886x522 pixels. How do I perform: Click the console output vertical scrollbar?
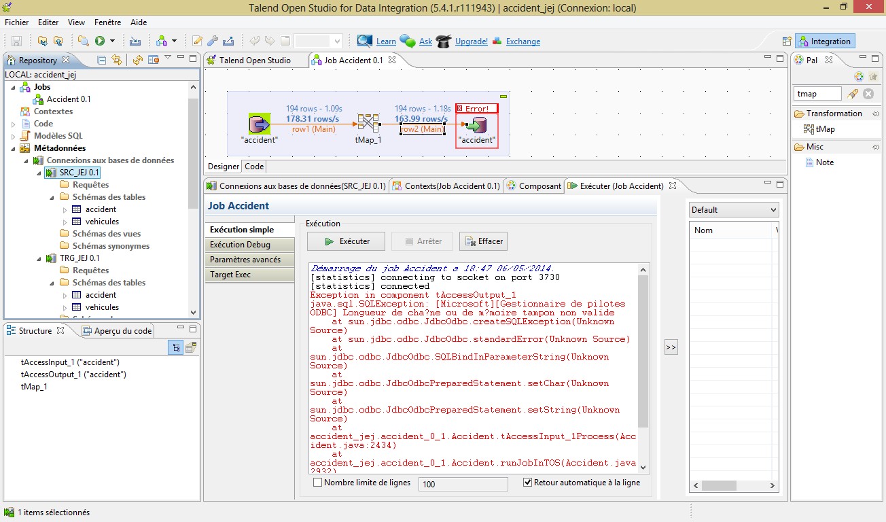643,368
